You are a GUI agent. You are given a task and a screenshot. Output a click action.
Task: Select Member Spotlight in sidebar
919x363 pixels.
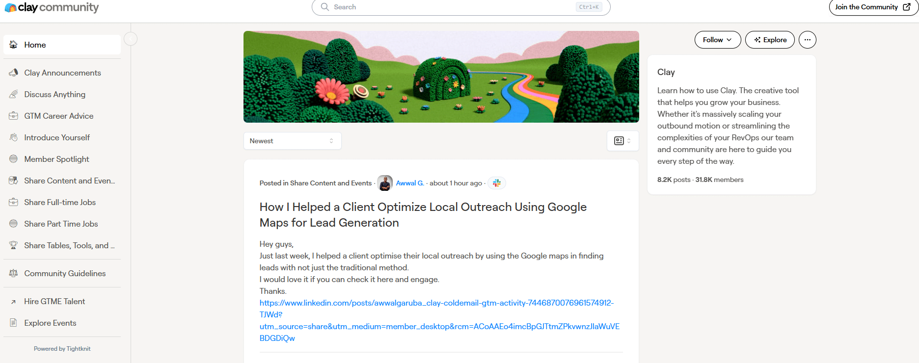point(56,159)
